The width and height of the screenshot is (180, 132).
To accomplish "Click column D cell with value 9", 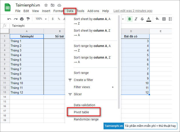I will [x=135, y=78].
